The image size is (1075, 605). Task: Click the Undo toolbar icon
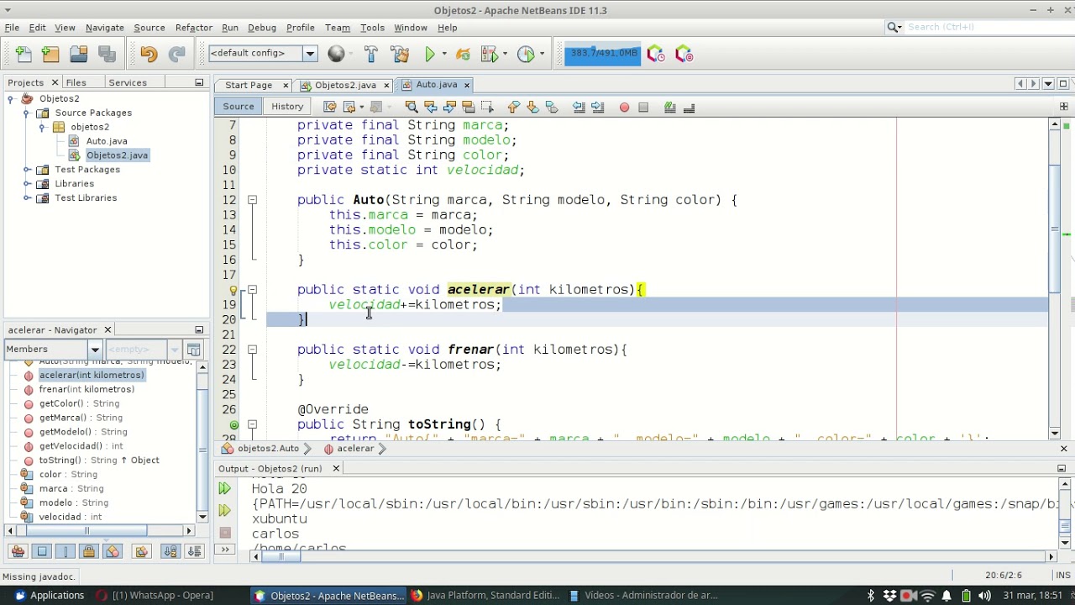pos(149,55)
